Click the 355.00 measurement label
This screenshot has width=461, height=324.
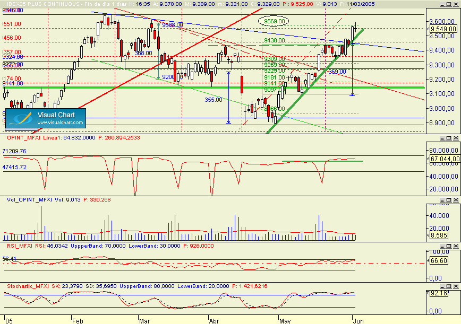214,100
